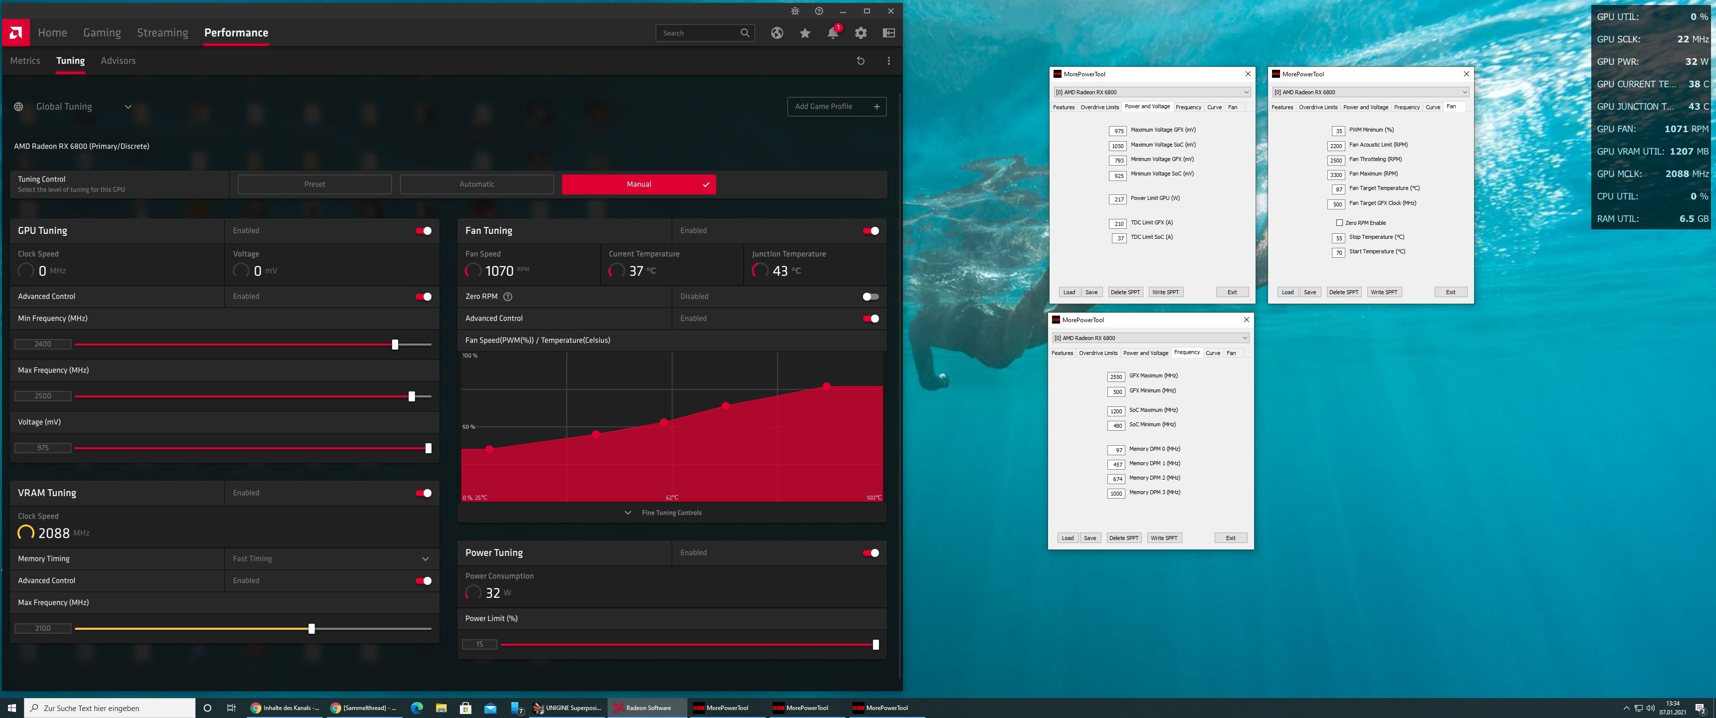This screenshot has width=1716, height=718.
Task: Open favorites star icon
Action: pos(805,32)
